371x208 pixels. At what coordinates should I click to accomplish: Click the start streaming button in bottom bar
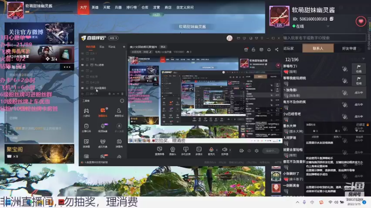tap(271, 151)
